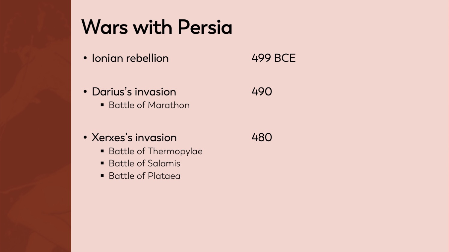Select the "Ionian rebellion" bullet text
This screenshot has height=252, width=449.
point(130,58)
